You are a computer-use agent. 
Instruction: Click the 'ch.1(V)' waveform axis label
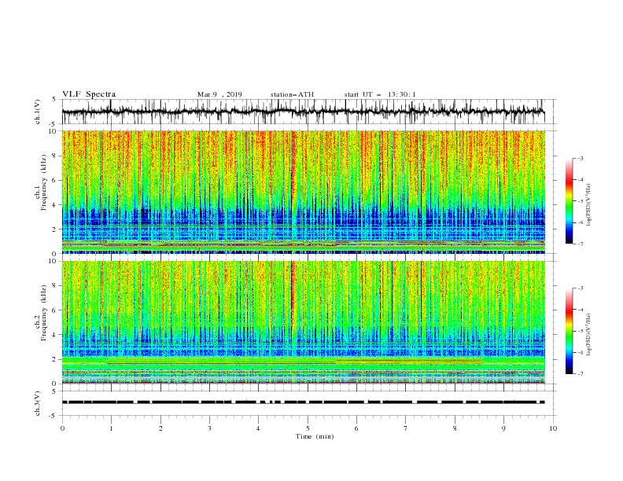coord(38,112)
